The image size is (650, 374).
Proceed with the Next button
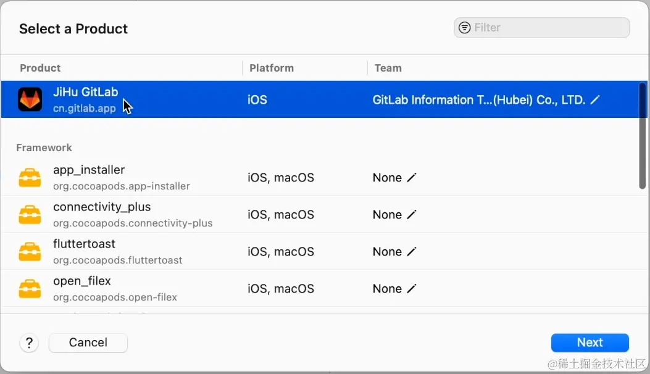[x=590, y=343]
